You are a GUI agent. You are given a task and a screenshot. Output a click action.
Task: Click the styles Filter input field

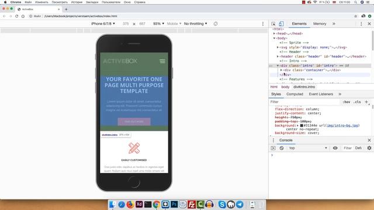(x=304, y=102)
